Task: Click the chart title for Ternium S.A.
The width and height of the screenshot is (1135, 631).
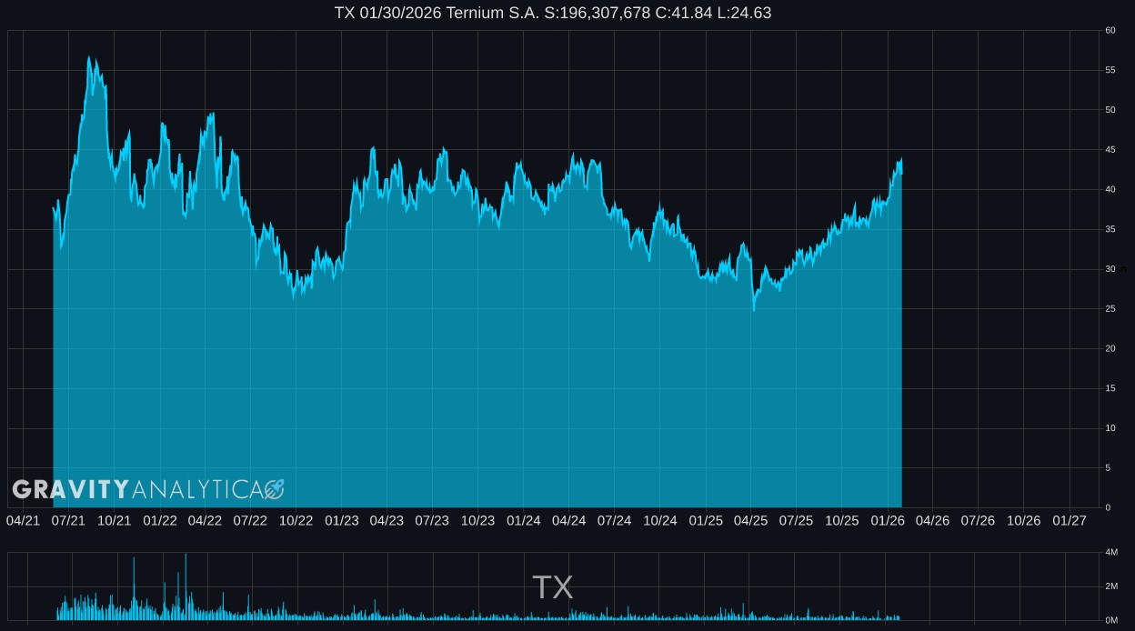Action: [x=553, y=13]
